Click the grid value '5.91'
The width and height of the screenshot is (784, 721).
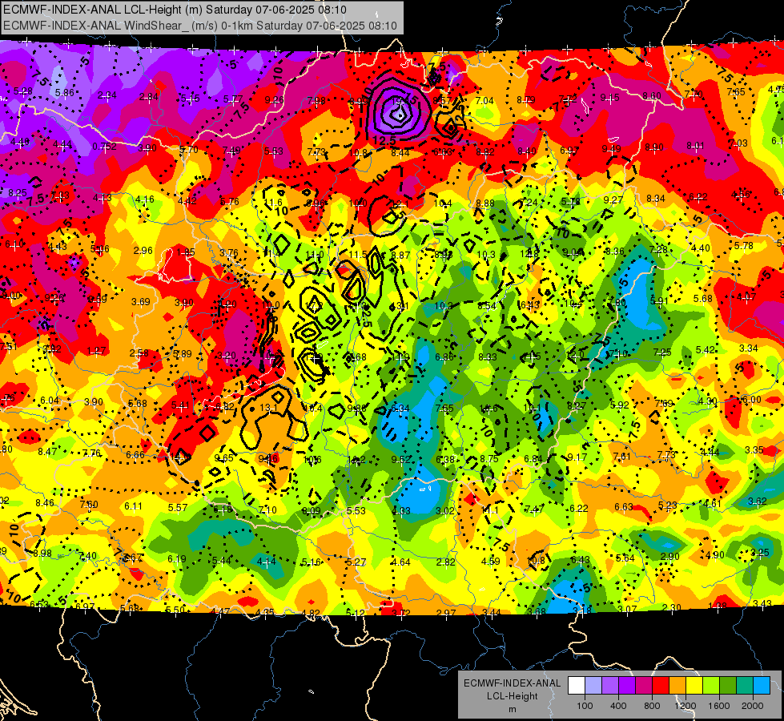coord(659,301)
